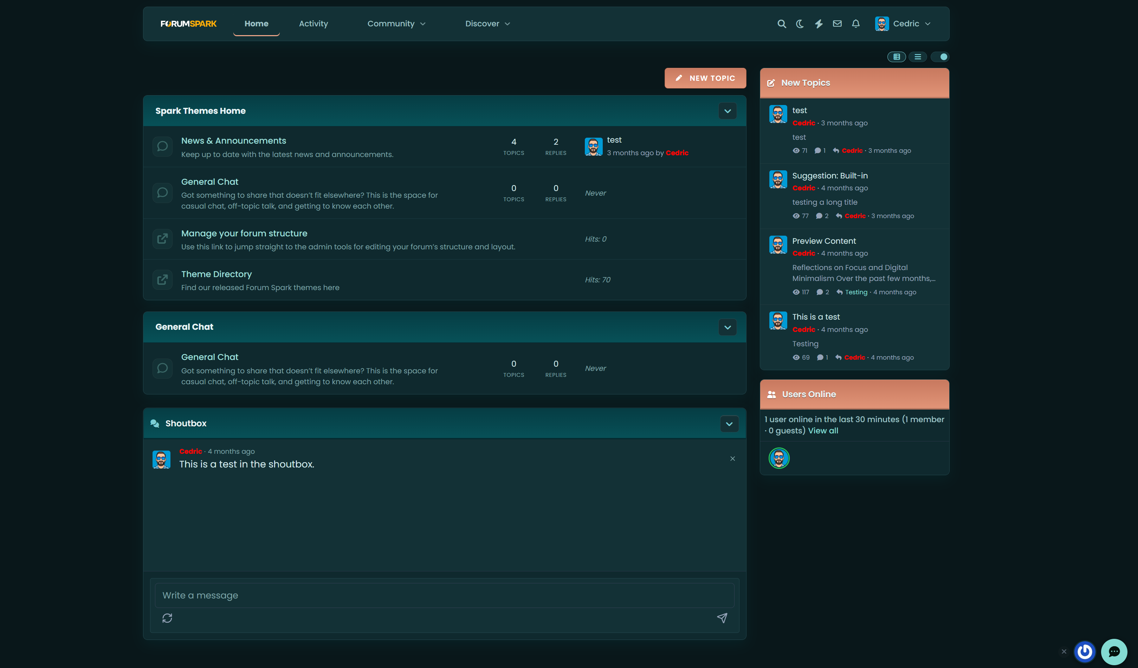Toggle the sidebar switch near layout icons

940,57
